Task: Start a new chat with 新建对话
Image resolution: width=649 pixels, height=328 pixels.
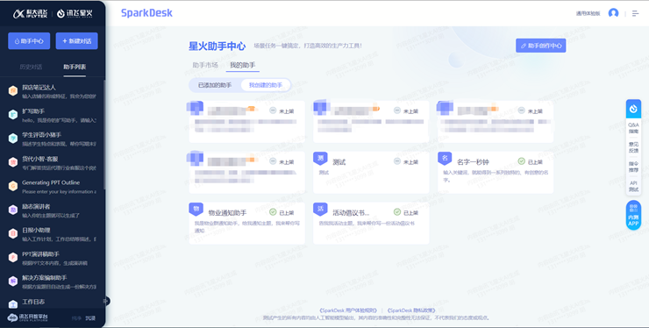Action: click(76, 41)
